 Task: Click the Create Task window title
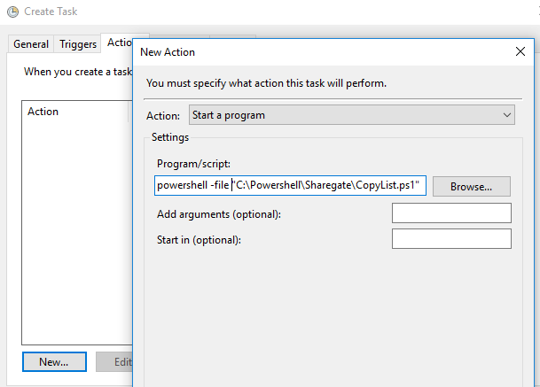point(51,12)
